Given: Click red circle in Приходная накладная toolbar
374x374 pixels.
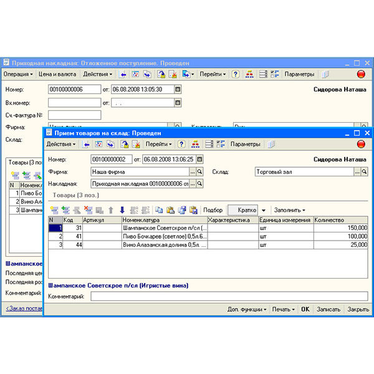Looking at the screenshot, I should [x=361, y=74].
